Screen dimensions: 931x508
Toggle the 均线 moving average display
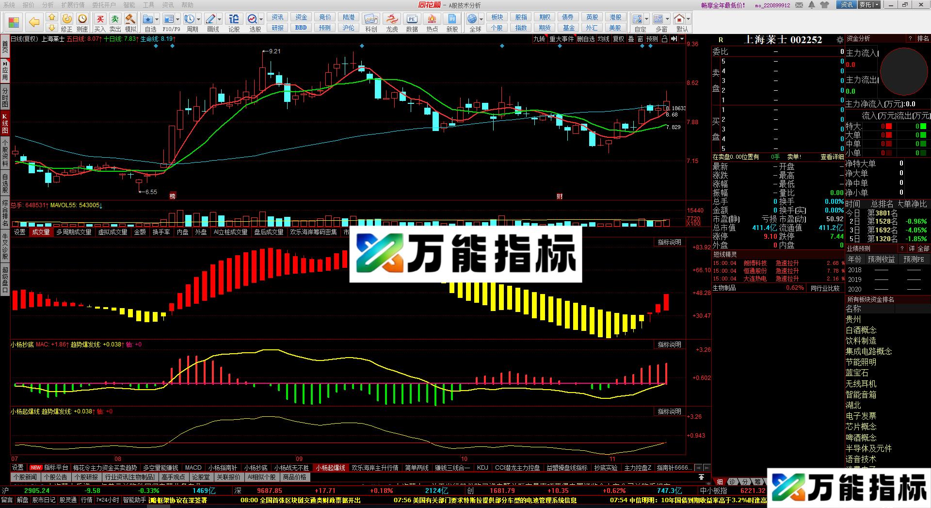pos(603,40)
